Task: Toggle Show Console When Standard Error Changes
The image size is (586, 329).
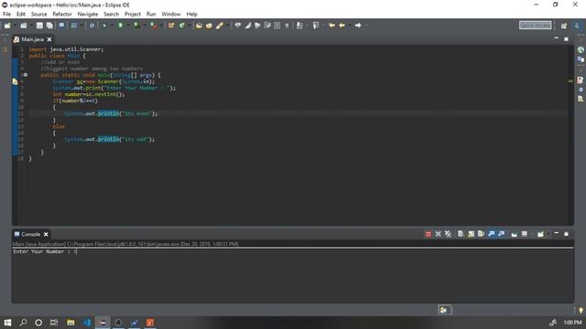Action: (x=501, y=234)
